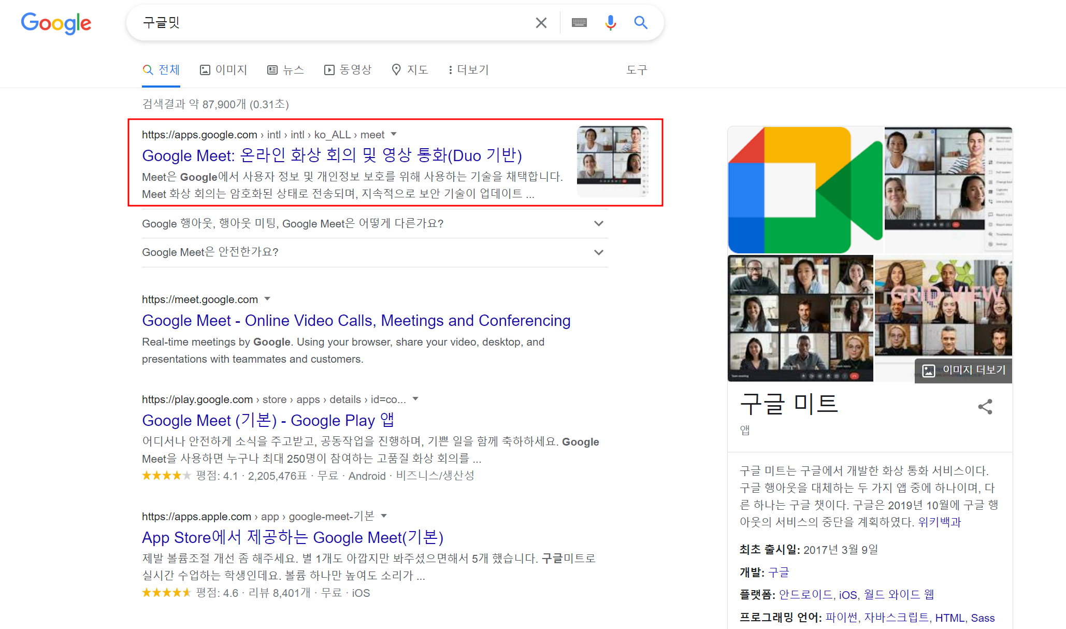Click the Google logo
This screenshot has height=629, width=1066.
click(x=56, y=23)
